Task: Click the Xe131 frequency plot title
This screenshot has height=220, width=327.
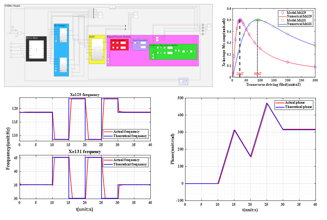Action: [84, 151]
